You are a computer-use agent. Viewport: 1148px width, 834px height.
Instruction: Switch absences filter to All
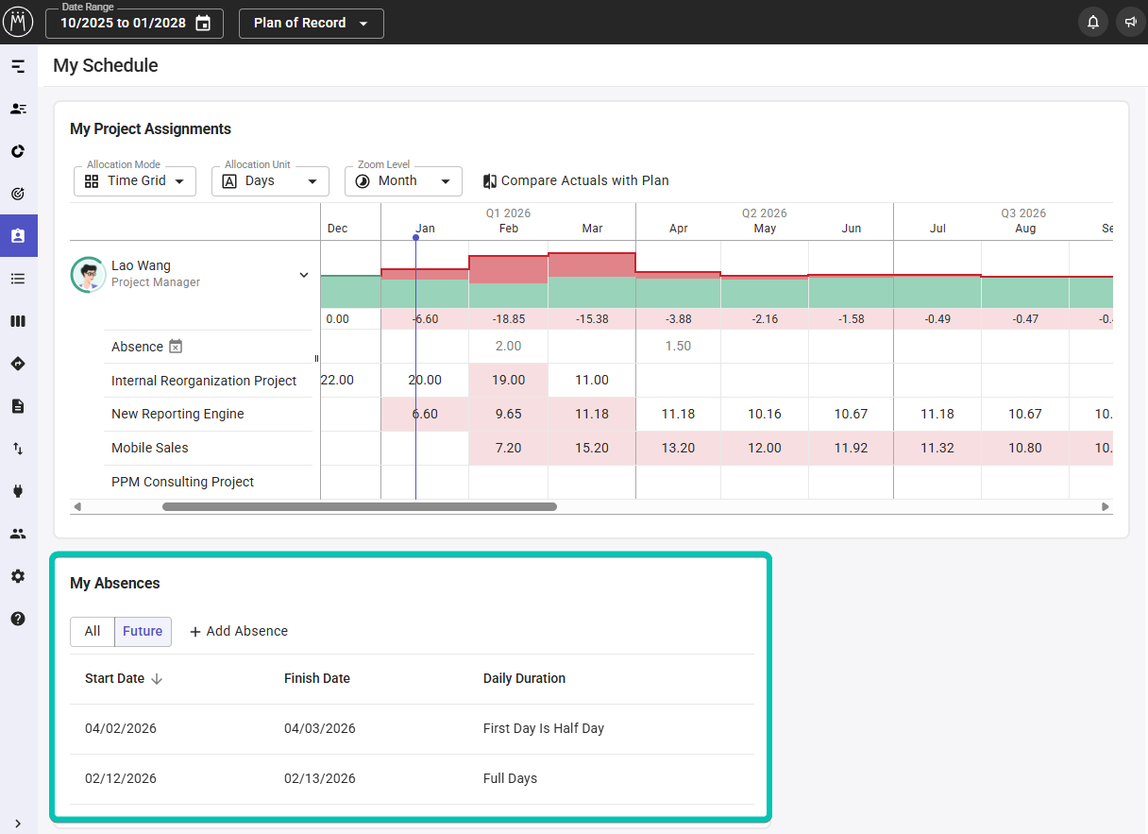pyautogui.click(x=93, y=631)
